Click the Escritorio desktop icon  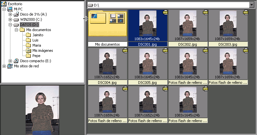click(x=4, y=4)
